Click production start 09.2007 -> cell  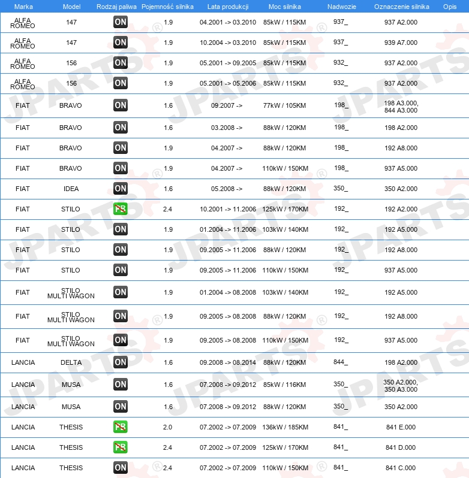pyautogui.click(x=227, y=106)
